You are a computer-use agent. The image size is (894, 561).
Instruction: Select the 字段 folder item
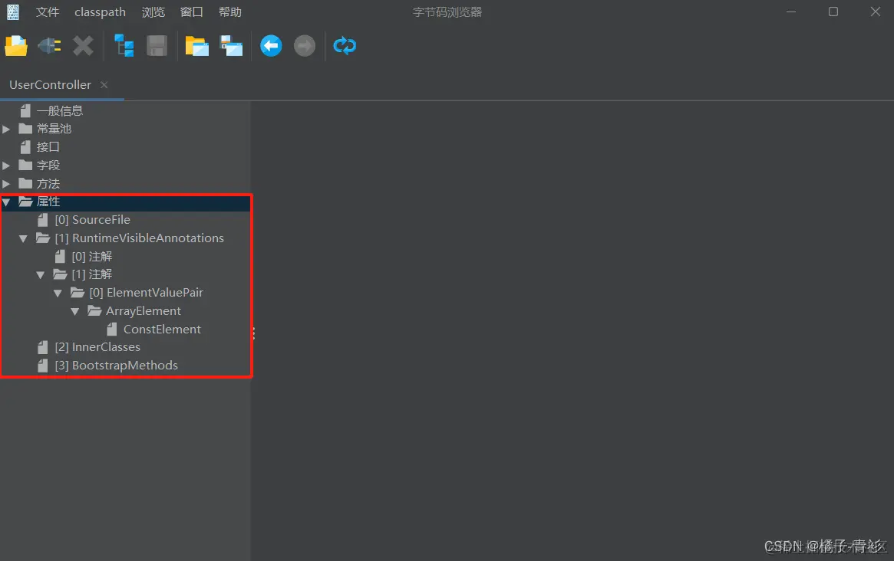48,166
